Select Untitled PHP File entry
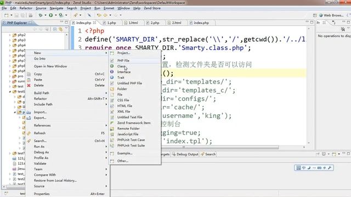The height and width of the screenshot is (197, 351). (x=135, y=83)
